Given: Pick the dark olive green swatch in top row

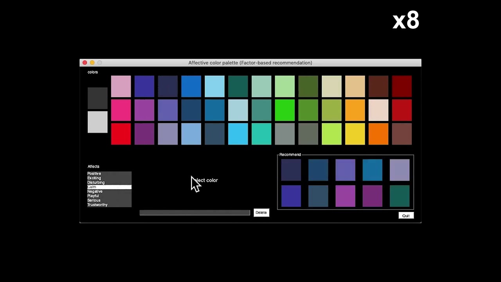Looking at the screenshot, I should tap(308, 87).
